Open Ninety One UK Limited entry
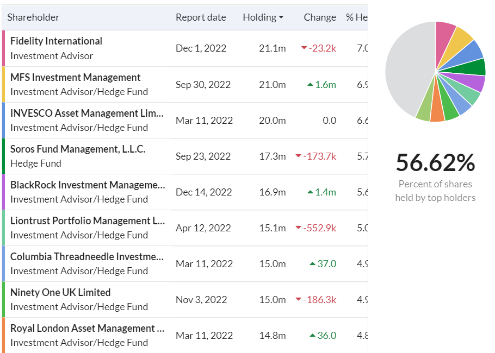 [60, 293]
